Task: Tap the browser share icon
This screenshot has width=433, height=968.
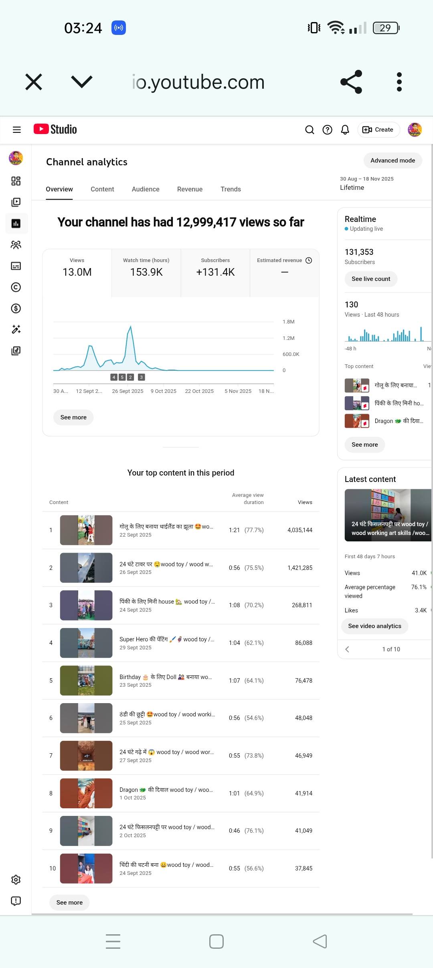Action: coord(351,82)
